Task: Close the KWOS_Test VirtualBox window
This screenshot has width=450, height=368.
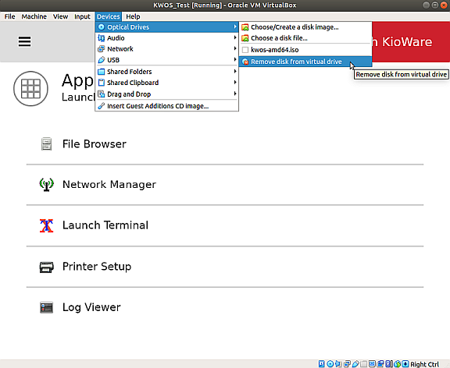Action: [444, 5]
